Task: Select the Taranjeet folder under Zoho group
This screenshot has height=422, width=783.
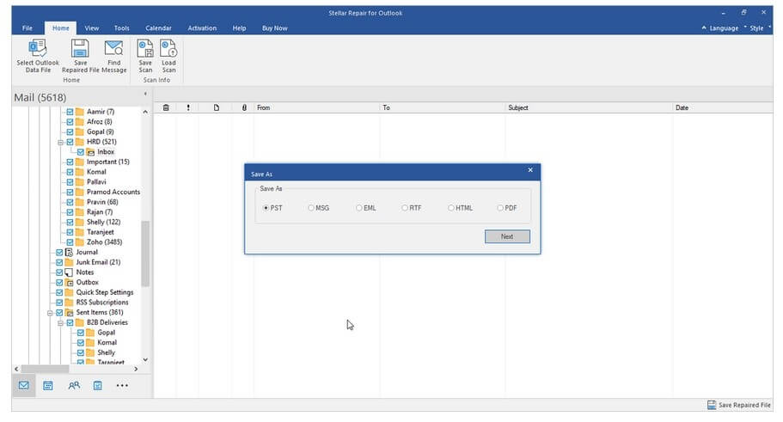Action: click(100, 232)
